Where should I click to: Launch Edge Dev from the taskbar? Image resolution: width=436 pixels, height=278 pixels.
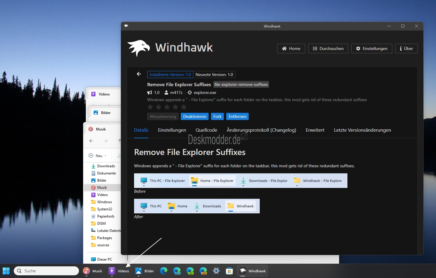190,271
